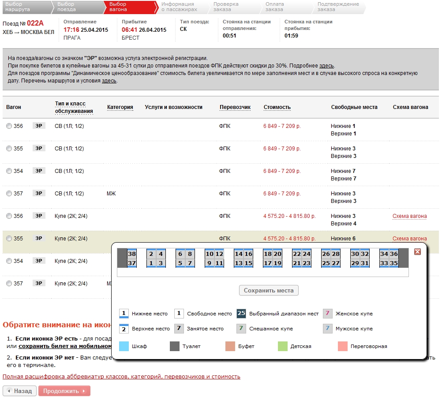Select seat 27 in the carriage scheme
This screenshot has height=397, width=442.
[336, 263]
